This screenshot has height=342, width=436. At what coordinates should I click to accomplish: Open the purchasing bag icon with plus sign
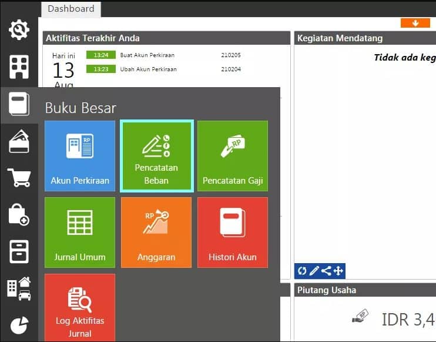pyautogui.click(x=19, y=215)
